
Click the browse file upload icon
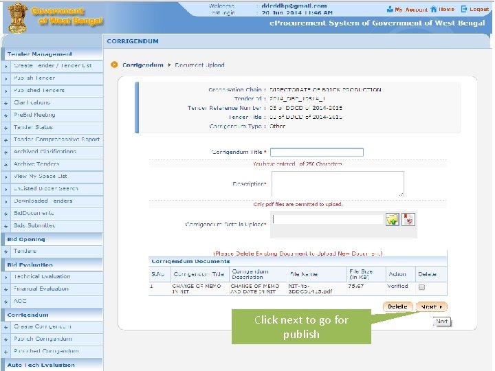click(x=392, y=220)
